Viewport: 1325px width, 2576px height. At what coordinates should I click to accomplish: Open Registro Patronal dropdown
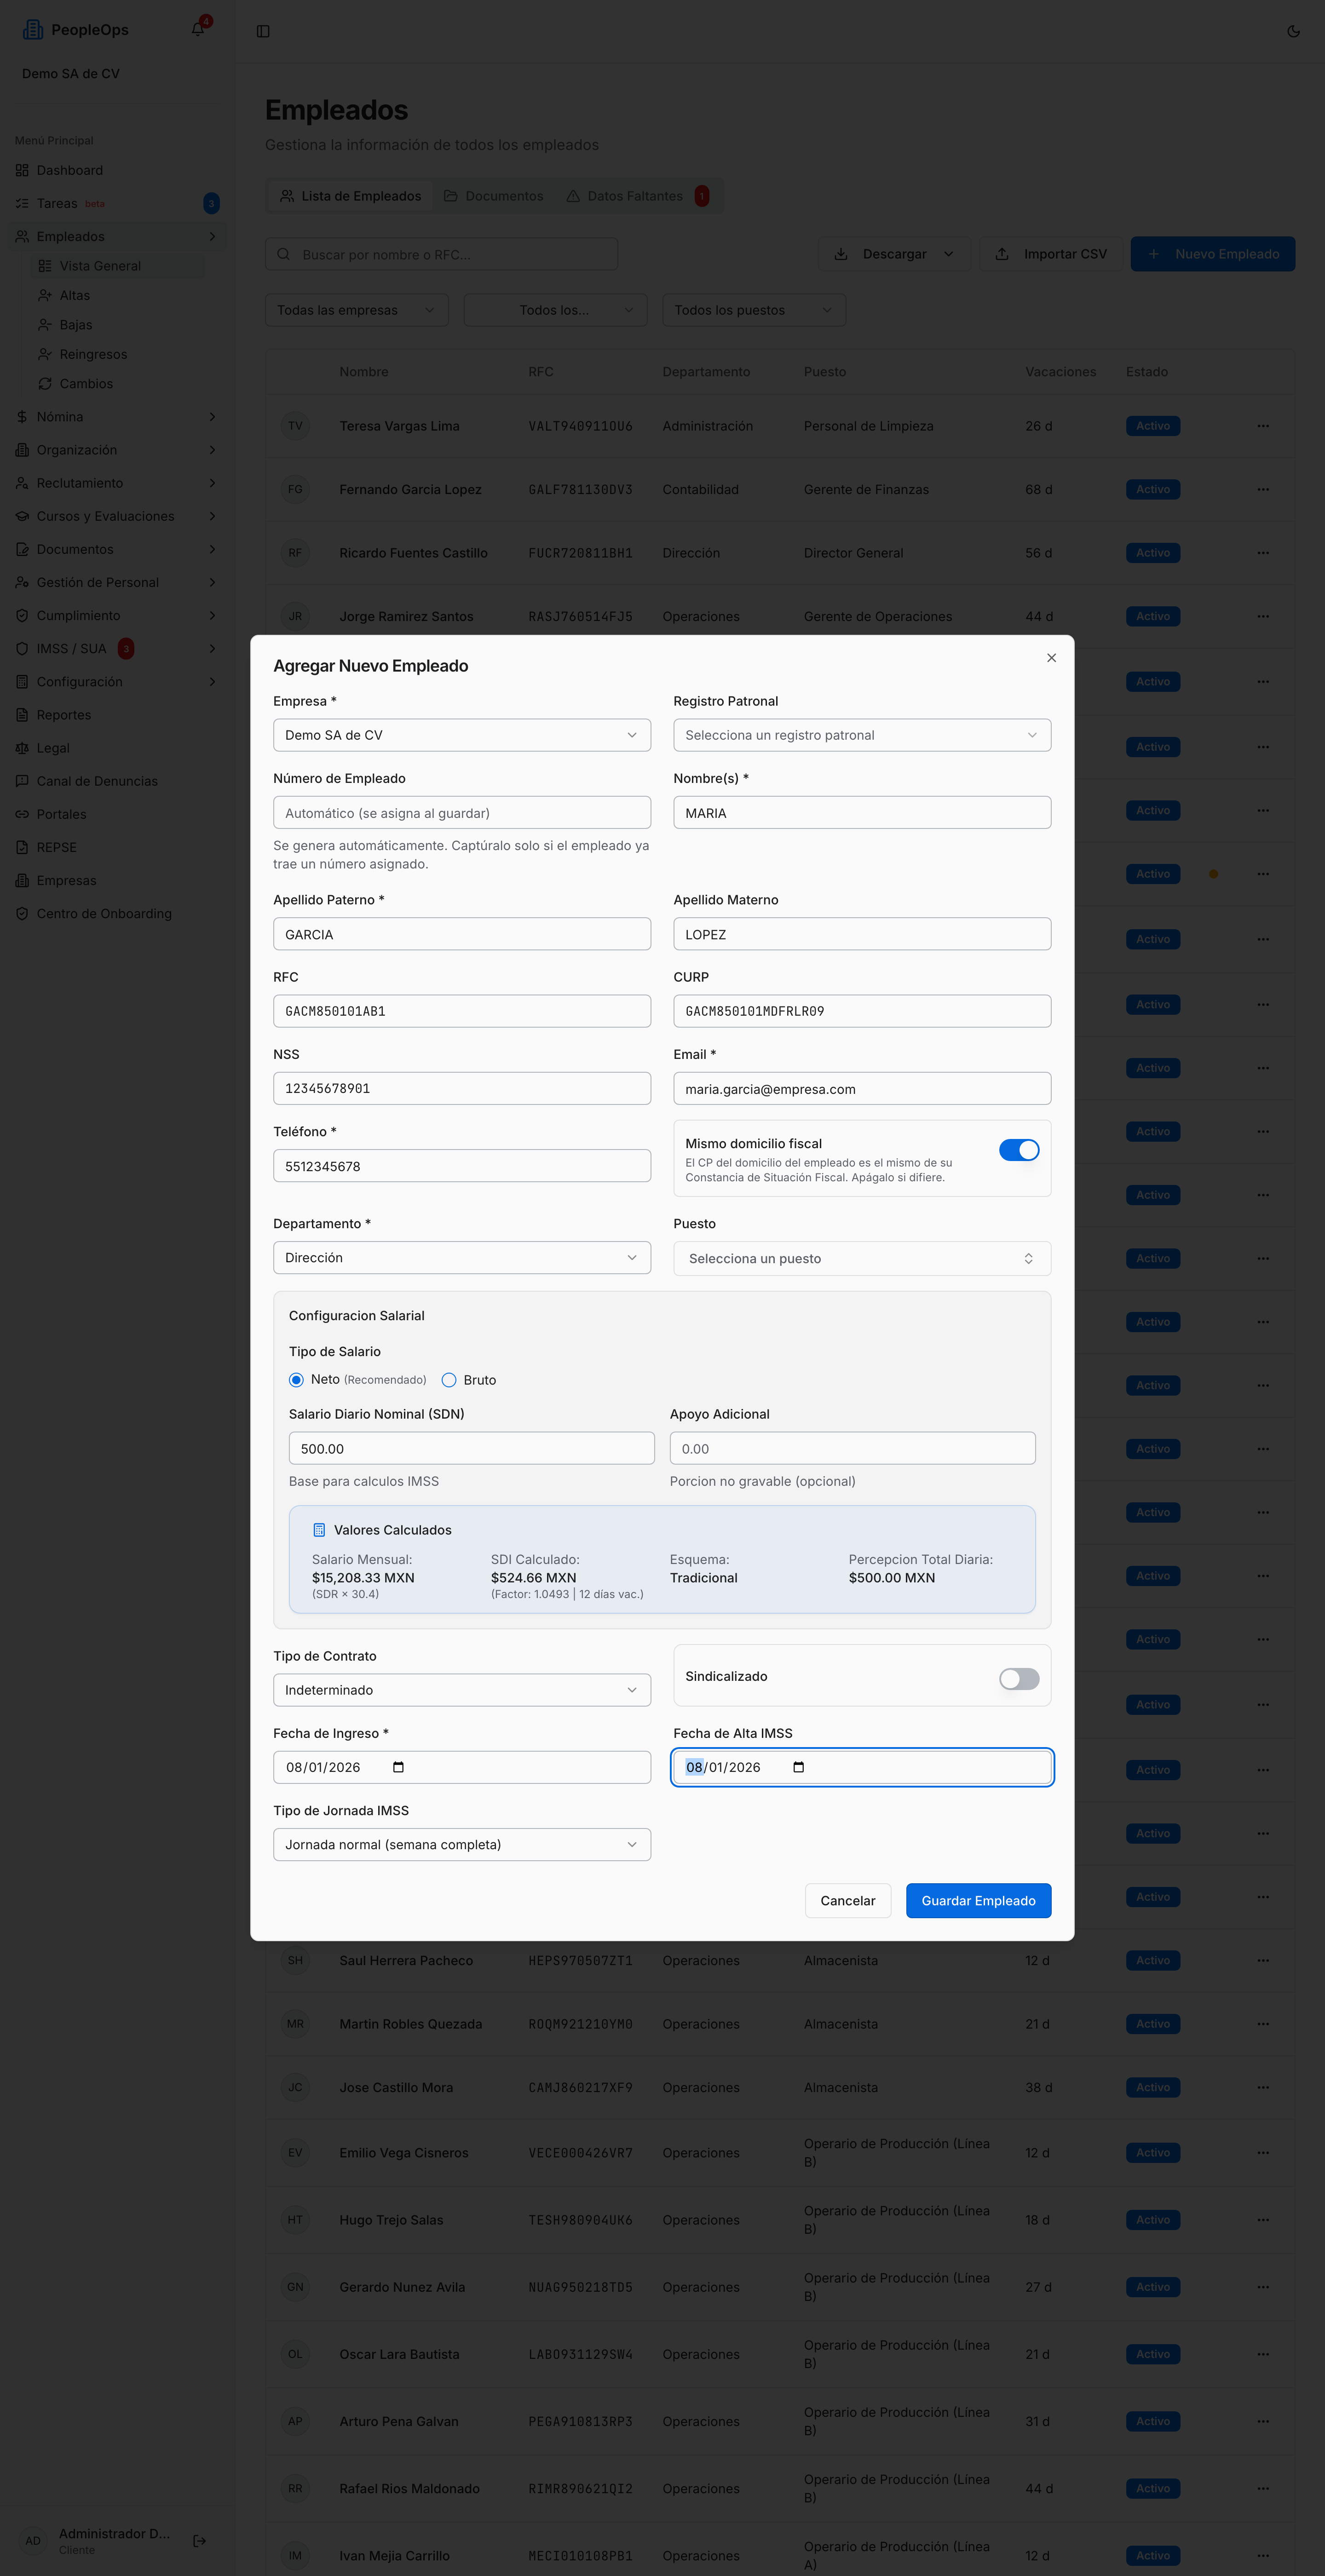(862, 735)
